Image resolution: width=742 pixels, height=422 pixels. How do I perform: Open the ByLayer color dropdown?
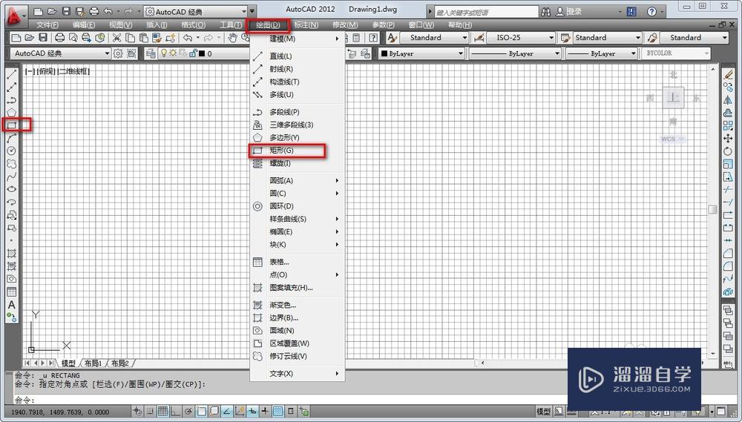pos(421,54)
